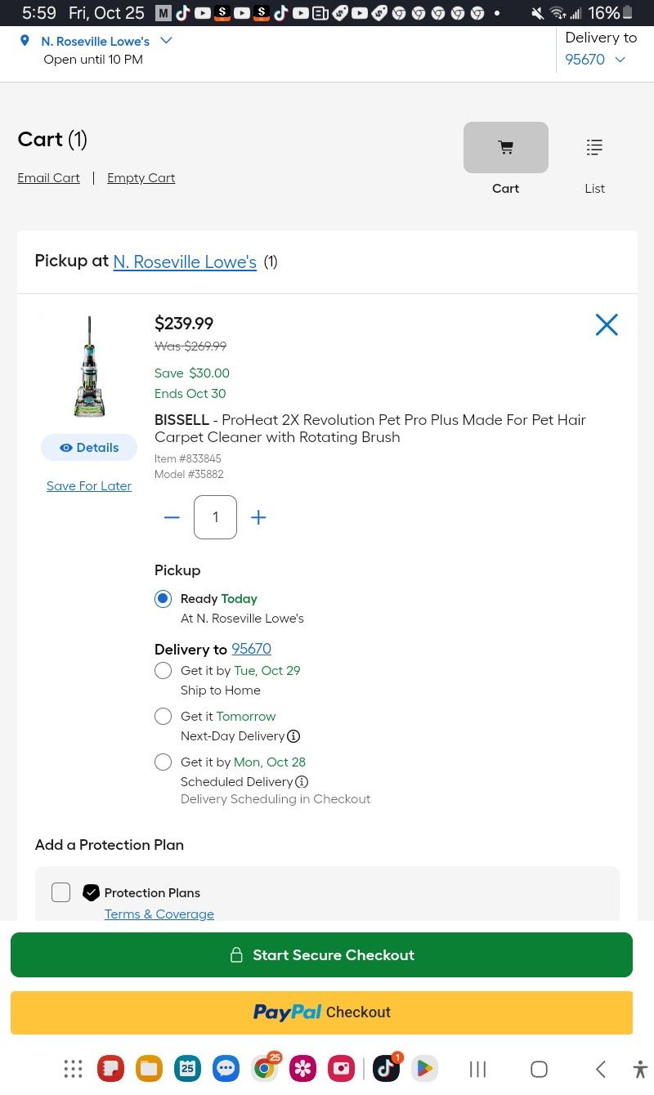This screenshot has width=654, height=1095.
Task: Click the quantity input field
Action: (215, 517)
